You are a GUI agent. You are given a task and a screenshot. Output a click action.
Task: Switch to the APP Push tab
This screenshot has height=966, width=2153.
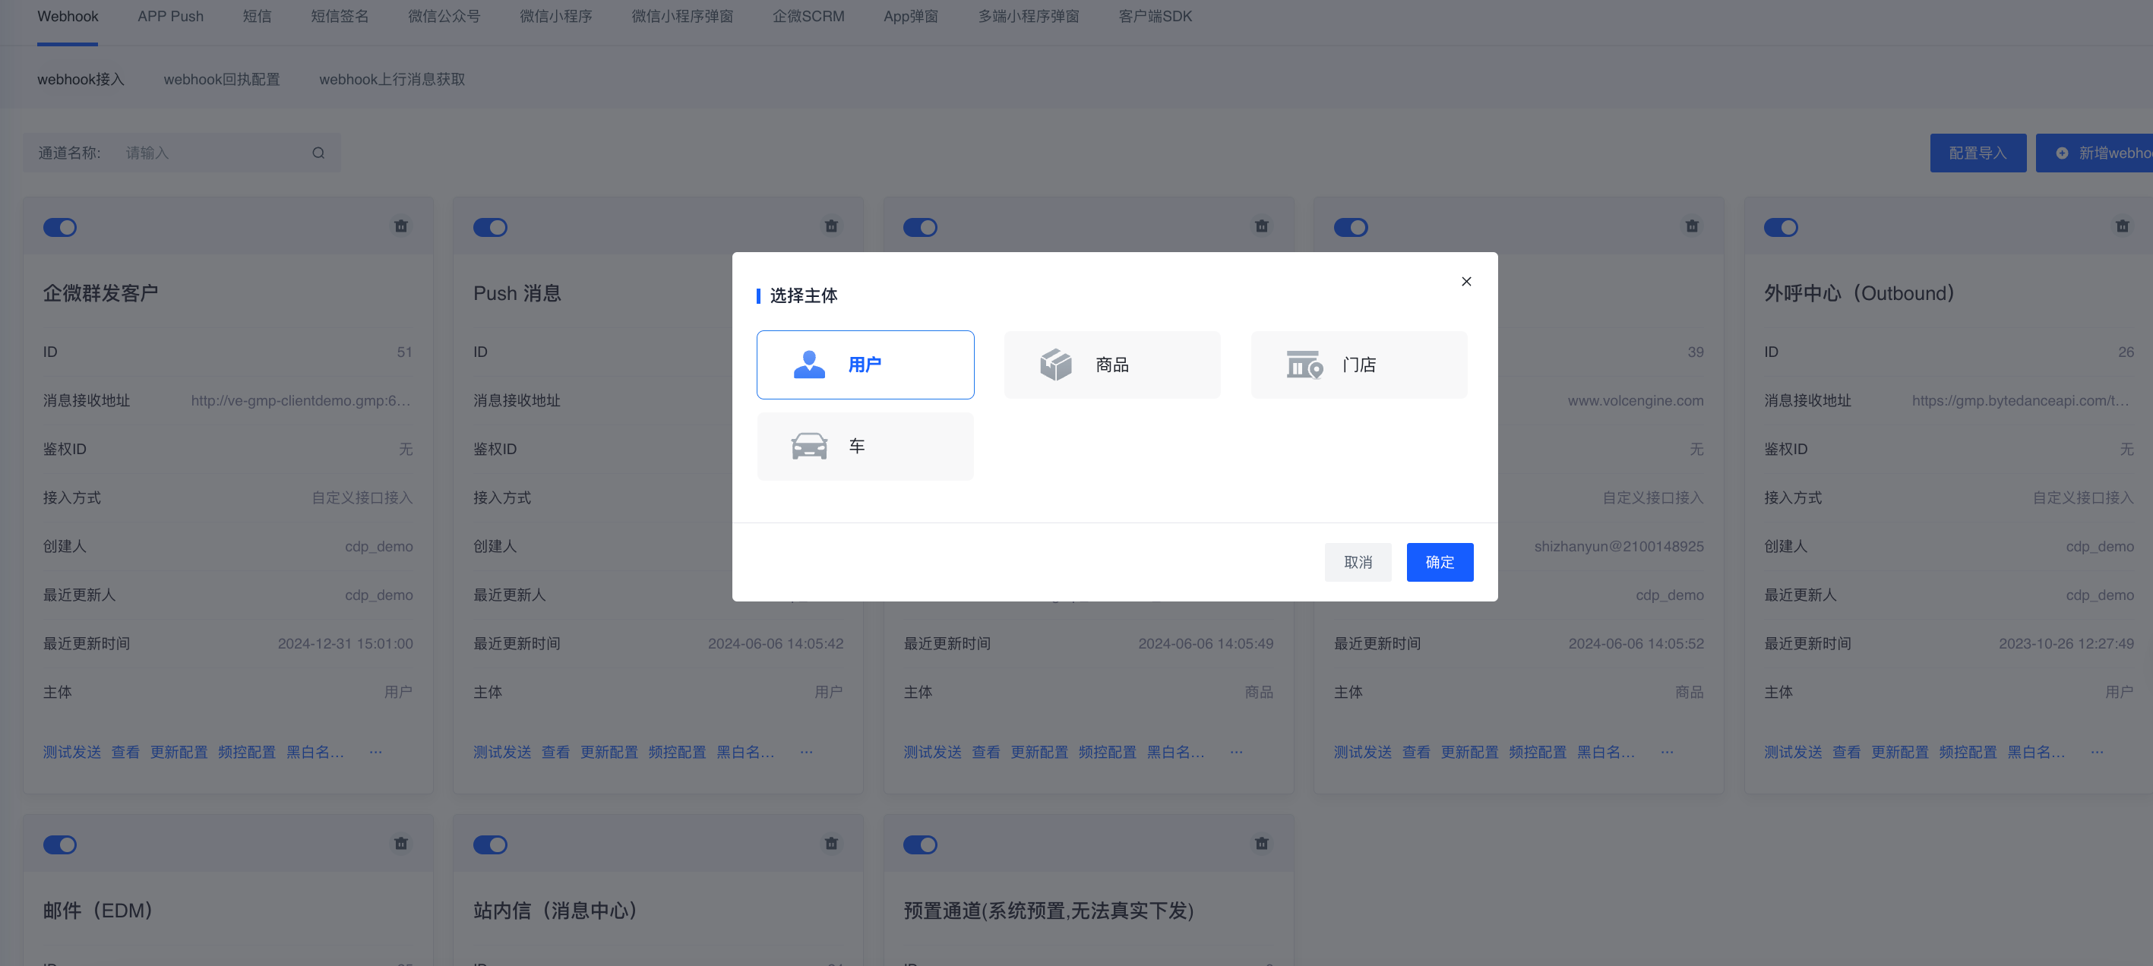point(170,17)
